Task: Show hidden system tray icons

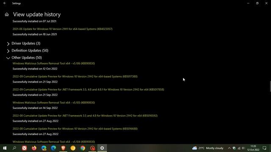Action: pyautogui.click(x=229, y=148)
